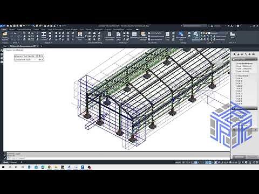Click the Numbering ribbon button
The image size is (259, 194).
pyautogui.click(x=134, y=36)
